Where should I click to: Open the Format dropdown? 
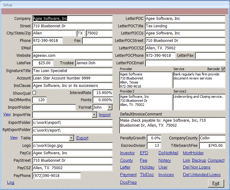(110, 107)
